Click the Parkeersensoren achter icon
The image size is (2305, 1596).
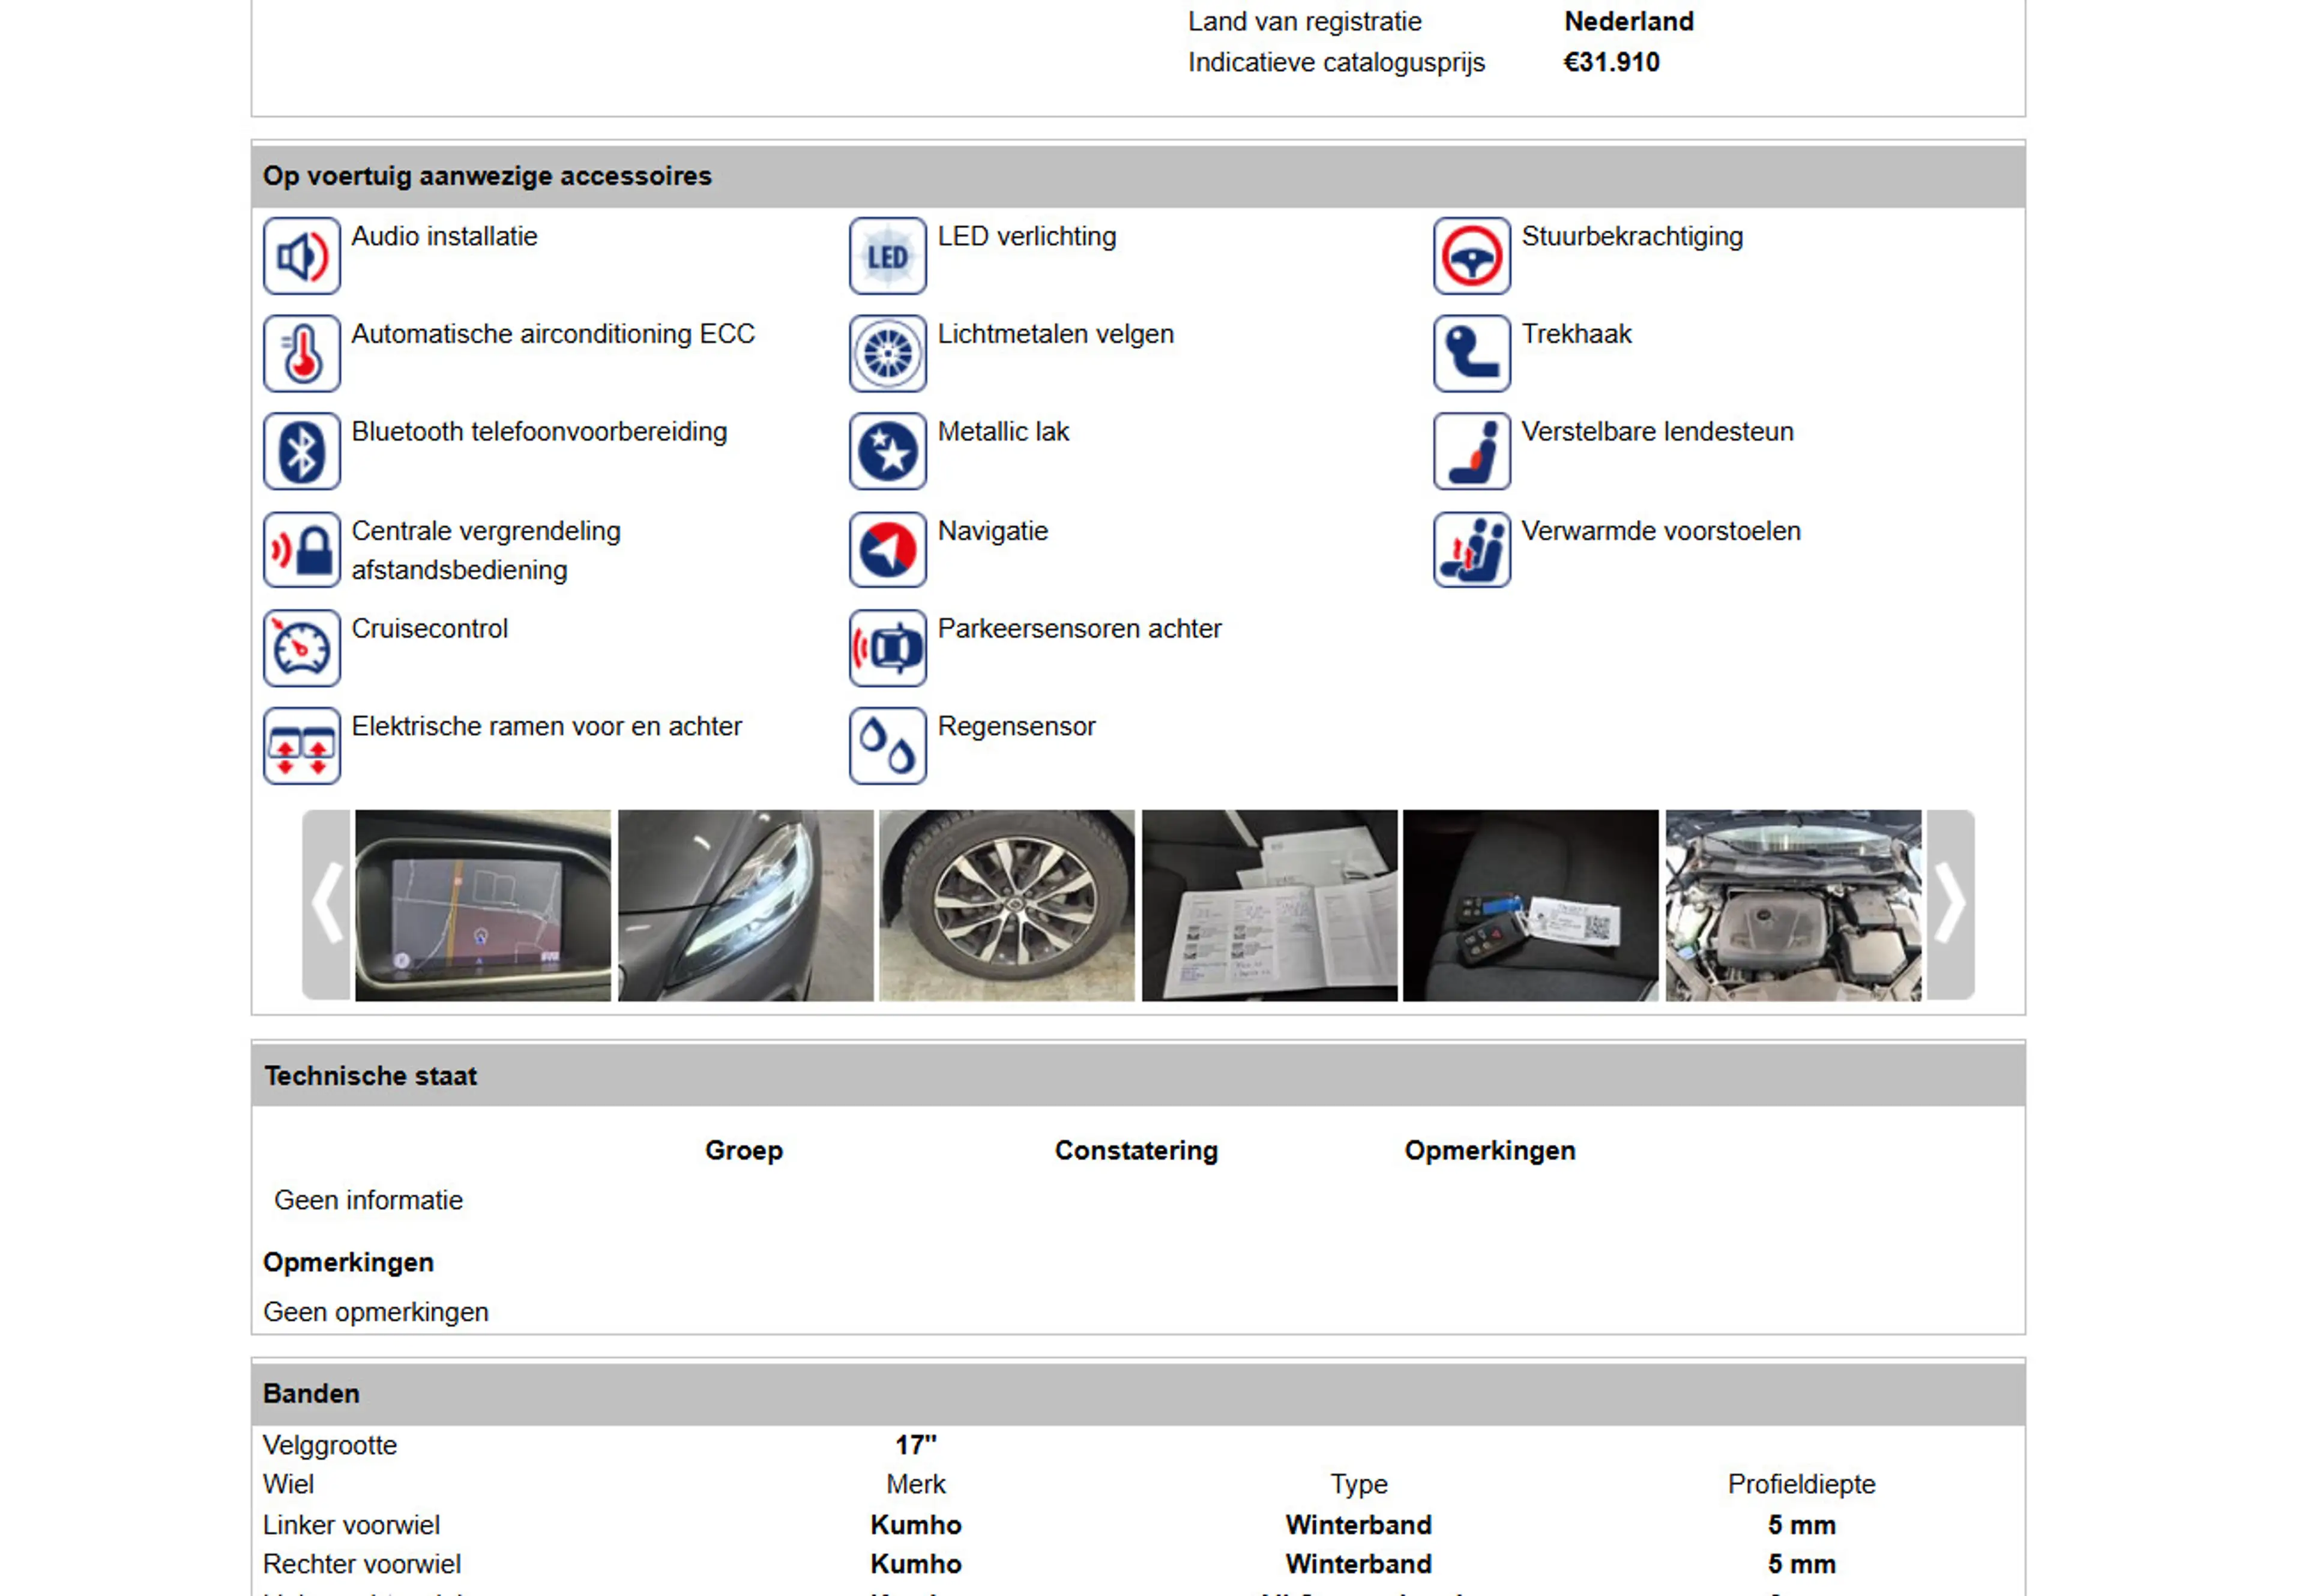(888, 648)
